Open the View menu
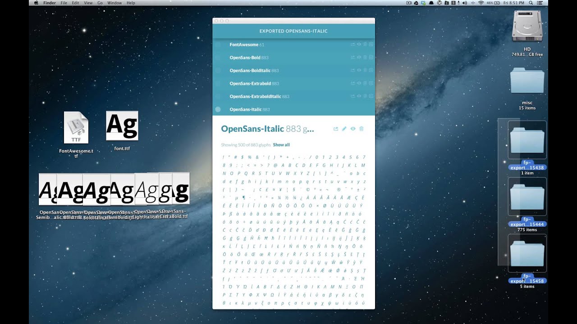 88,3
